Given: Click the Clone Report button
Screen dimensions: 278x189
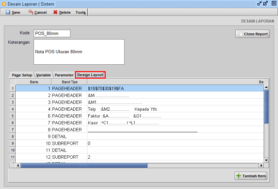Looking at the screenshot, I should (x=253, y=34).
